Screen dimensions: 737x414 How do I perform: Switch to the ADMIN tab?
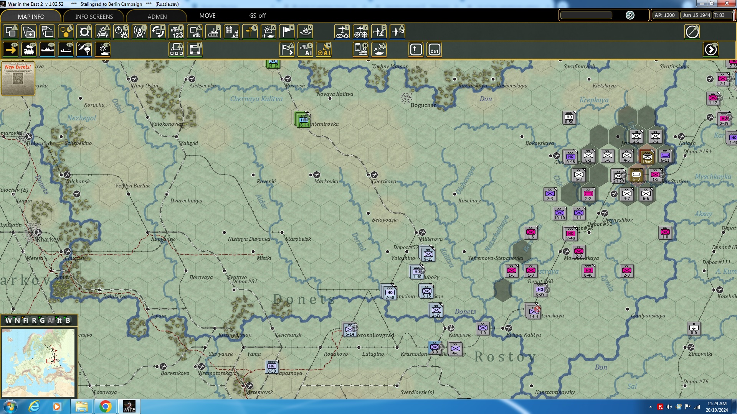tap(157, 16)
